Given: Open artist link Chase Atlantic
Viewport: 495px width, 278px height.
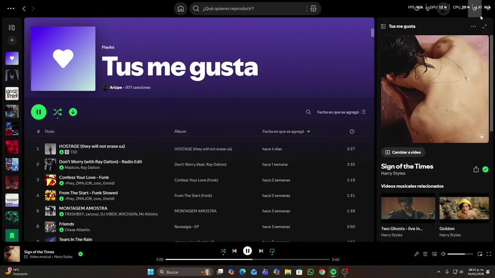Looking at the screenshot, I should pyautogui.click(x=77, y=230).
